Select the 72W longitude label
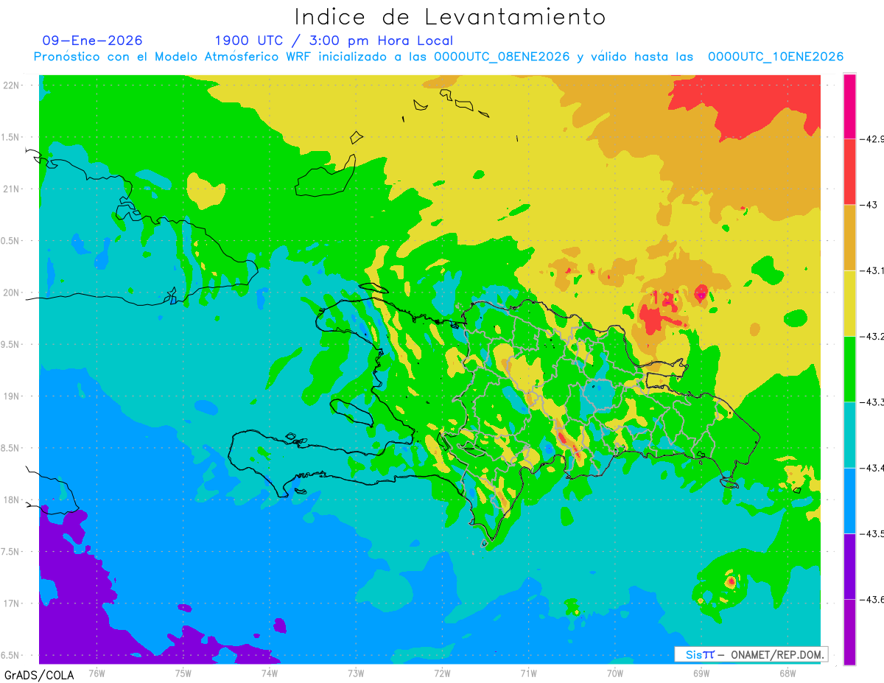This screenshot has height=683, width=884. [442, 673]
